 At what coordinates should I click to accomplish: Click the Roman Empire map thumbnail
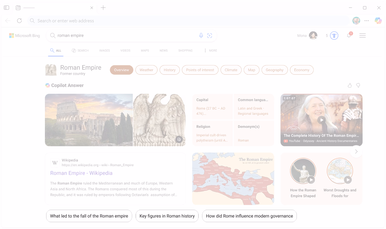click(x=233, y=179)
